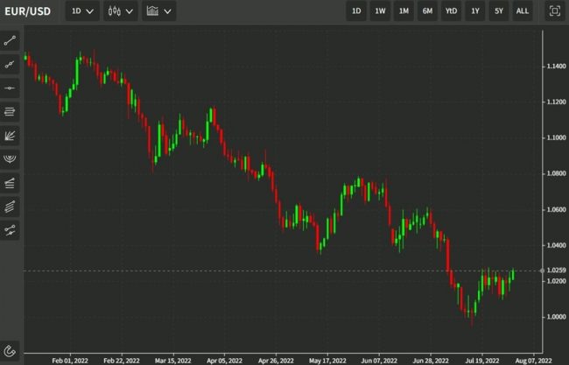Select the Fibonacci arcs tool
The height and width of the screenshot is (365, 569).
point(11,159)
